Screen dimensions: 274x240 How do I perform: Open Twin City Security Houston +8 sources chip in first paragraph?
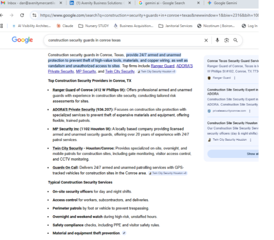(x=157, y=71)
